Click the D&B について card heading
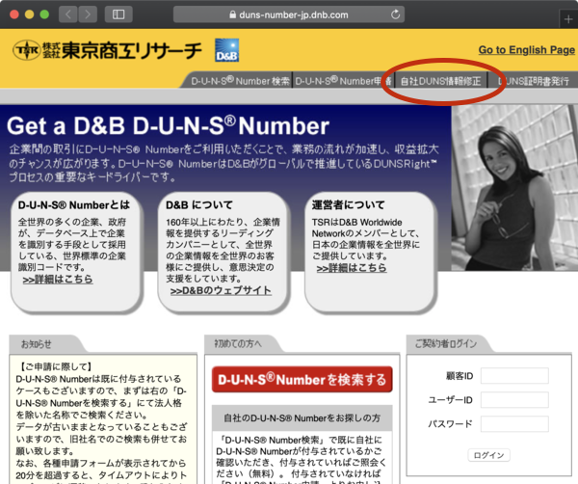The width and height of the screenshot is (578, 484). tap(199, 204)
